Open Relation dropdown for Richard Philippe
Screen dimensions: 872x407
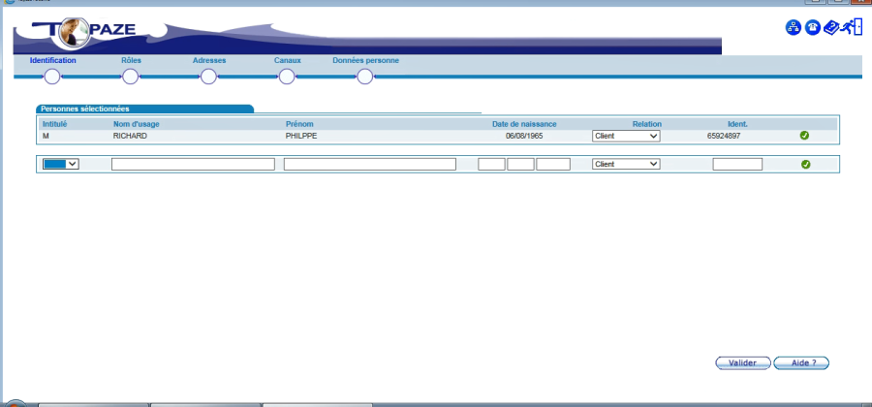click(x=626, y=137)
